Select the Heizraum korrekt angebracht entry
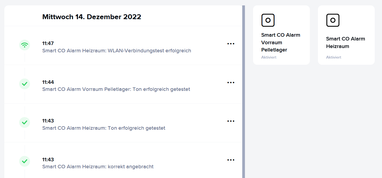 98,167
